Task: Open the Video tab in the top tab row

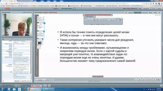Action: [151, 13]
